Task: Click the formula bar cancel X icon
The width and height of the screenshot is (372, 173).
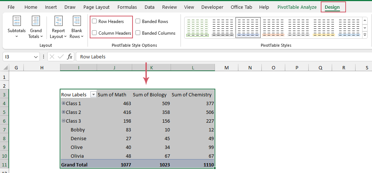Action: tap(52, 57)
